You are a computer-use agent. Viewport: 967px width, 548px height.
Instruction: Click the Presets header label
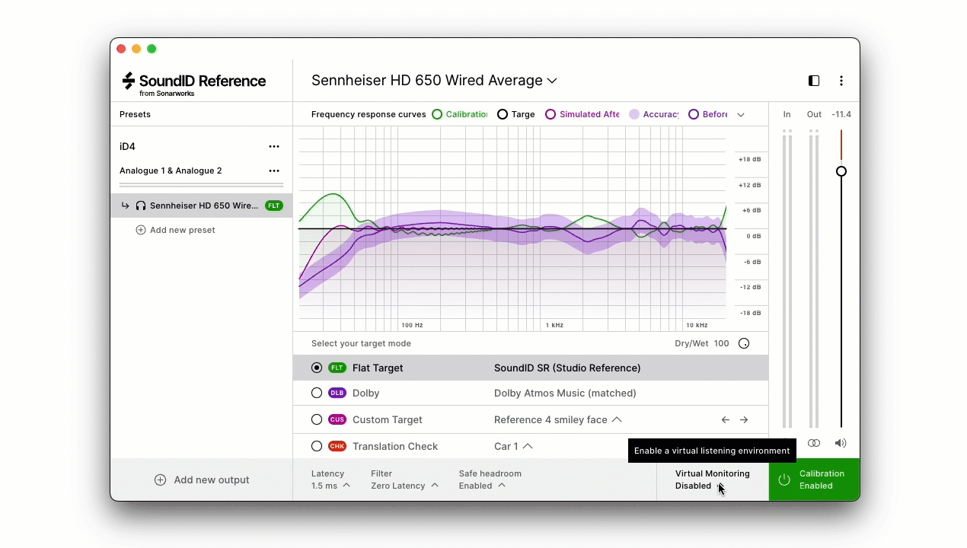point(135,114)
